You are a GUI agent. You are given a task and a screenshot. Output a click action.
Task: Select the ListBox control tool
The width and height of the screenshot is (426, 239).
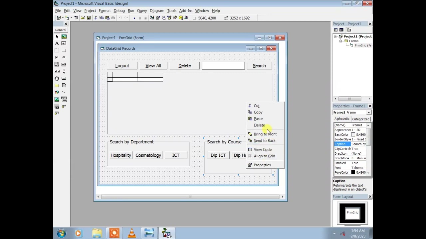click(x=64, y=64)
